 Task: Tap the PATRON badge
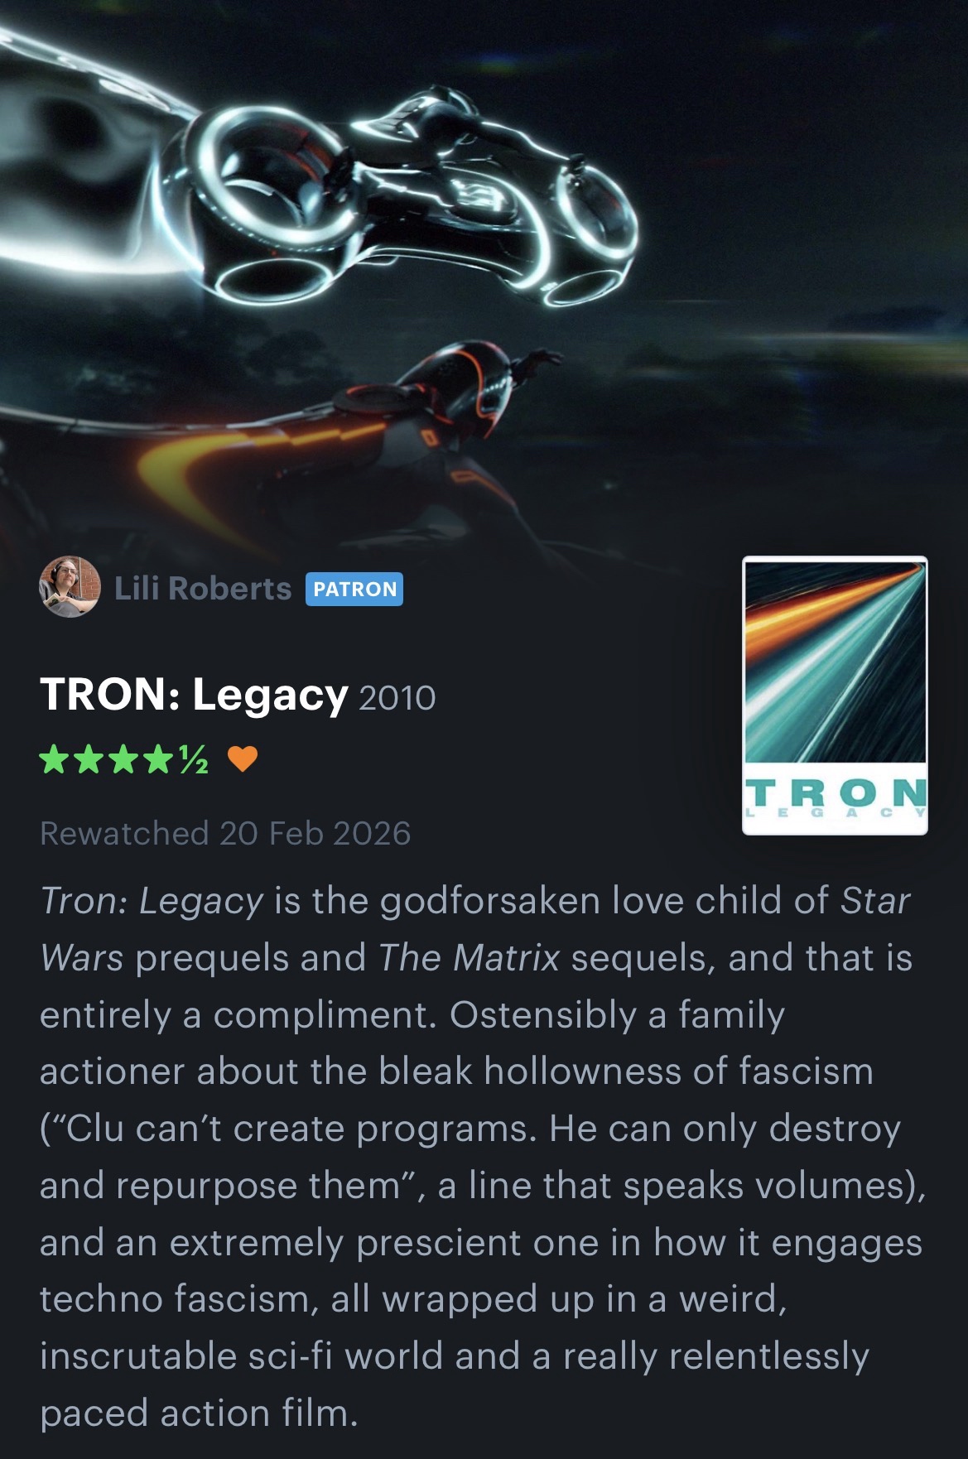click(354, 590)
